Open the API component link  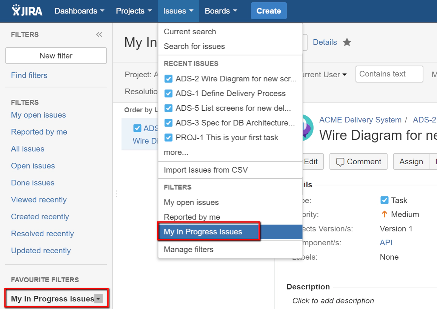(x=386, y=243)
